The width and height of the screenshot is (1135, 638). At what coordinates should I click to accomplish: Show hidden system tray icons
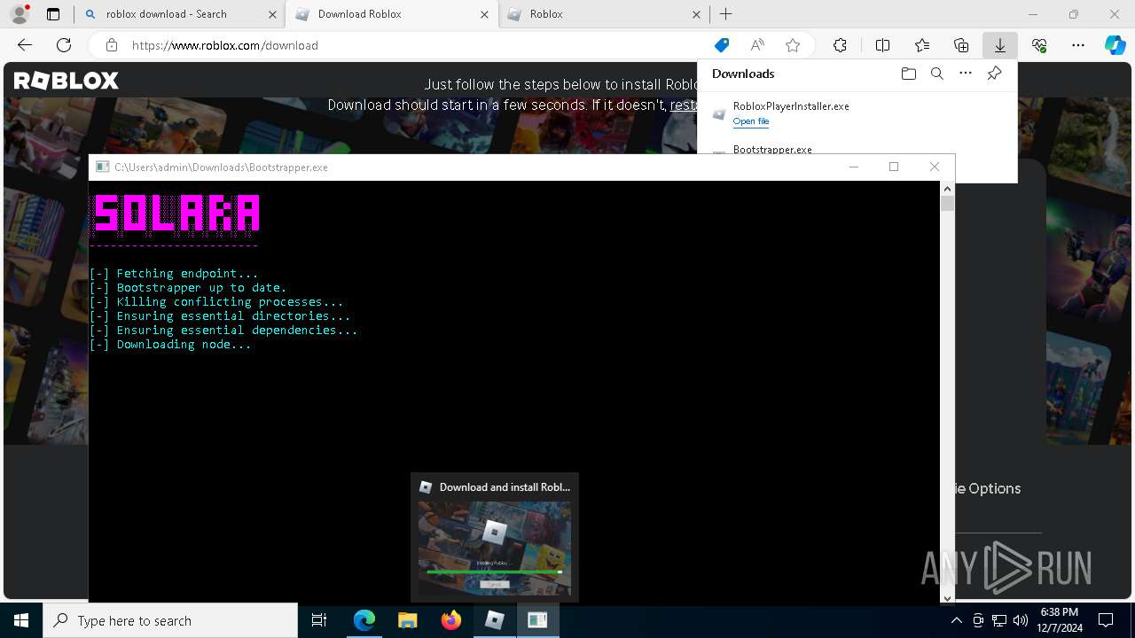click(956, 620)
